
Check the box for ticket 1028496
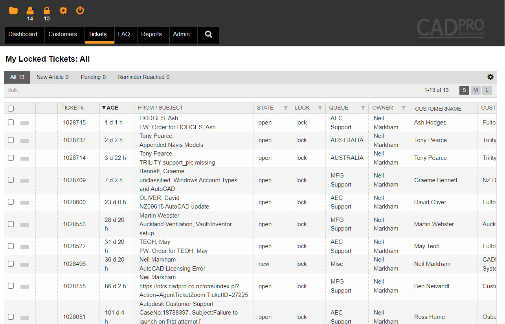click(11, 264)
